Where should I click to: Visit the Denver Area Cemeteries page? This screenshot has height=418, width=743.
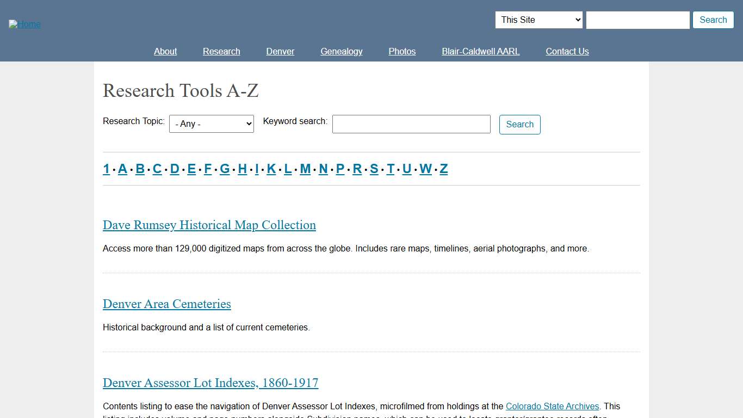[x=166, y=304]
